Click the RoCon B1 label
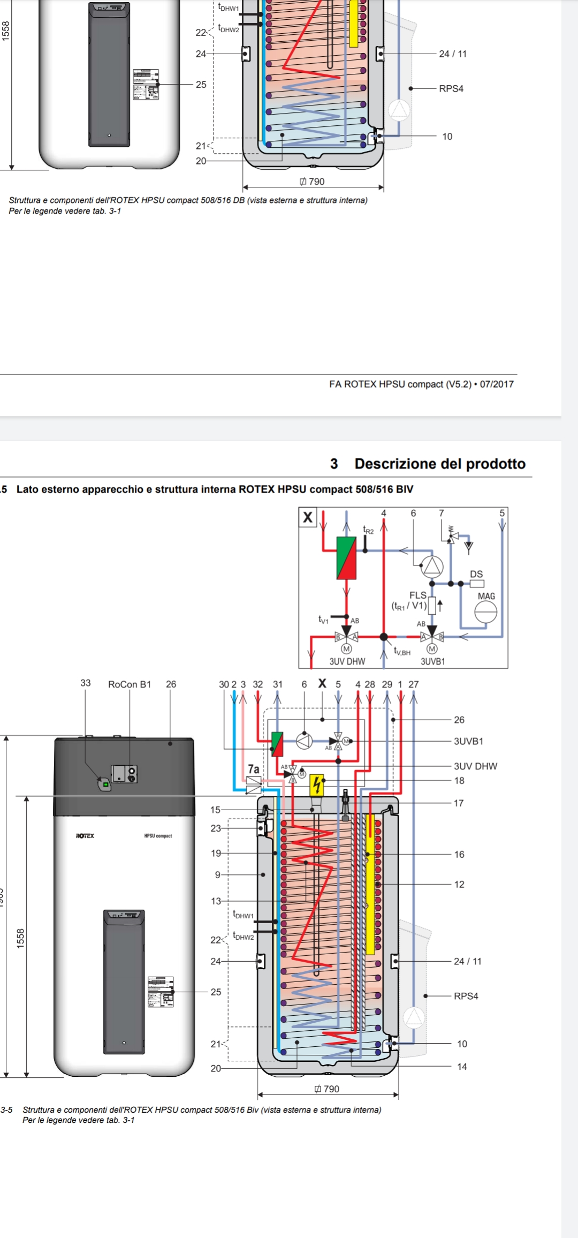Screen dimensions: 578x1238 tap(130, 684)
